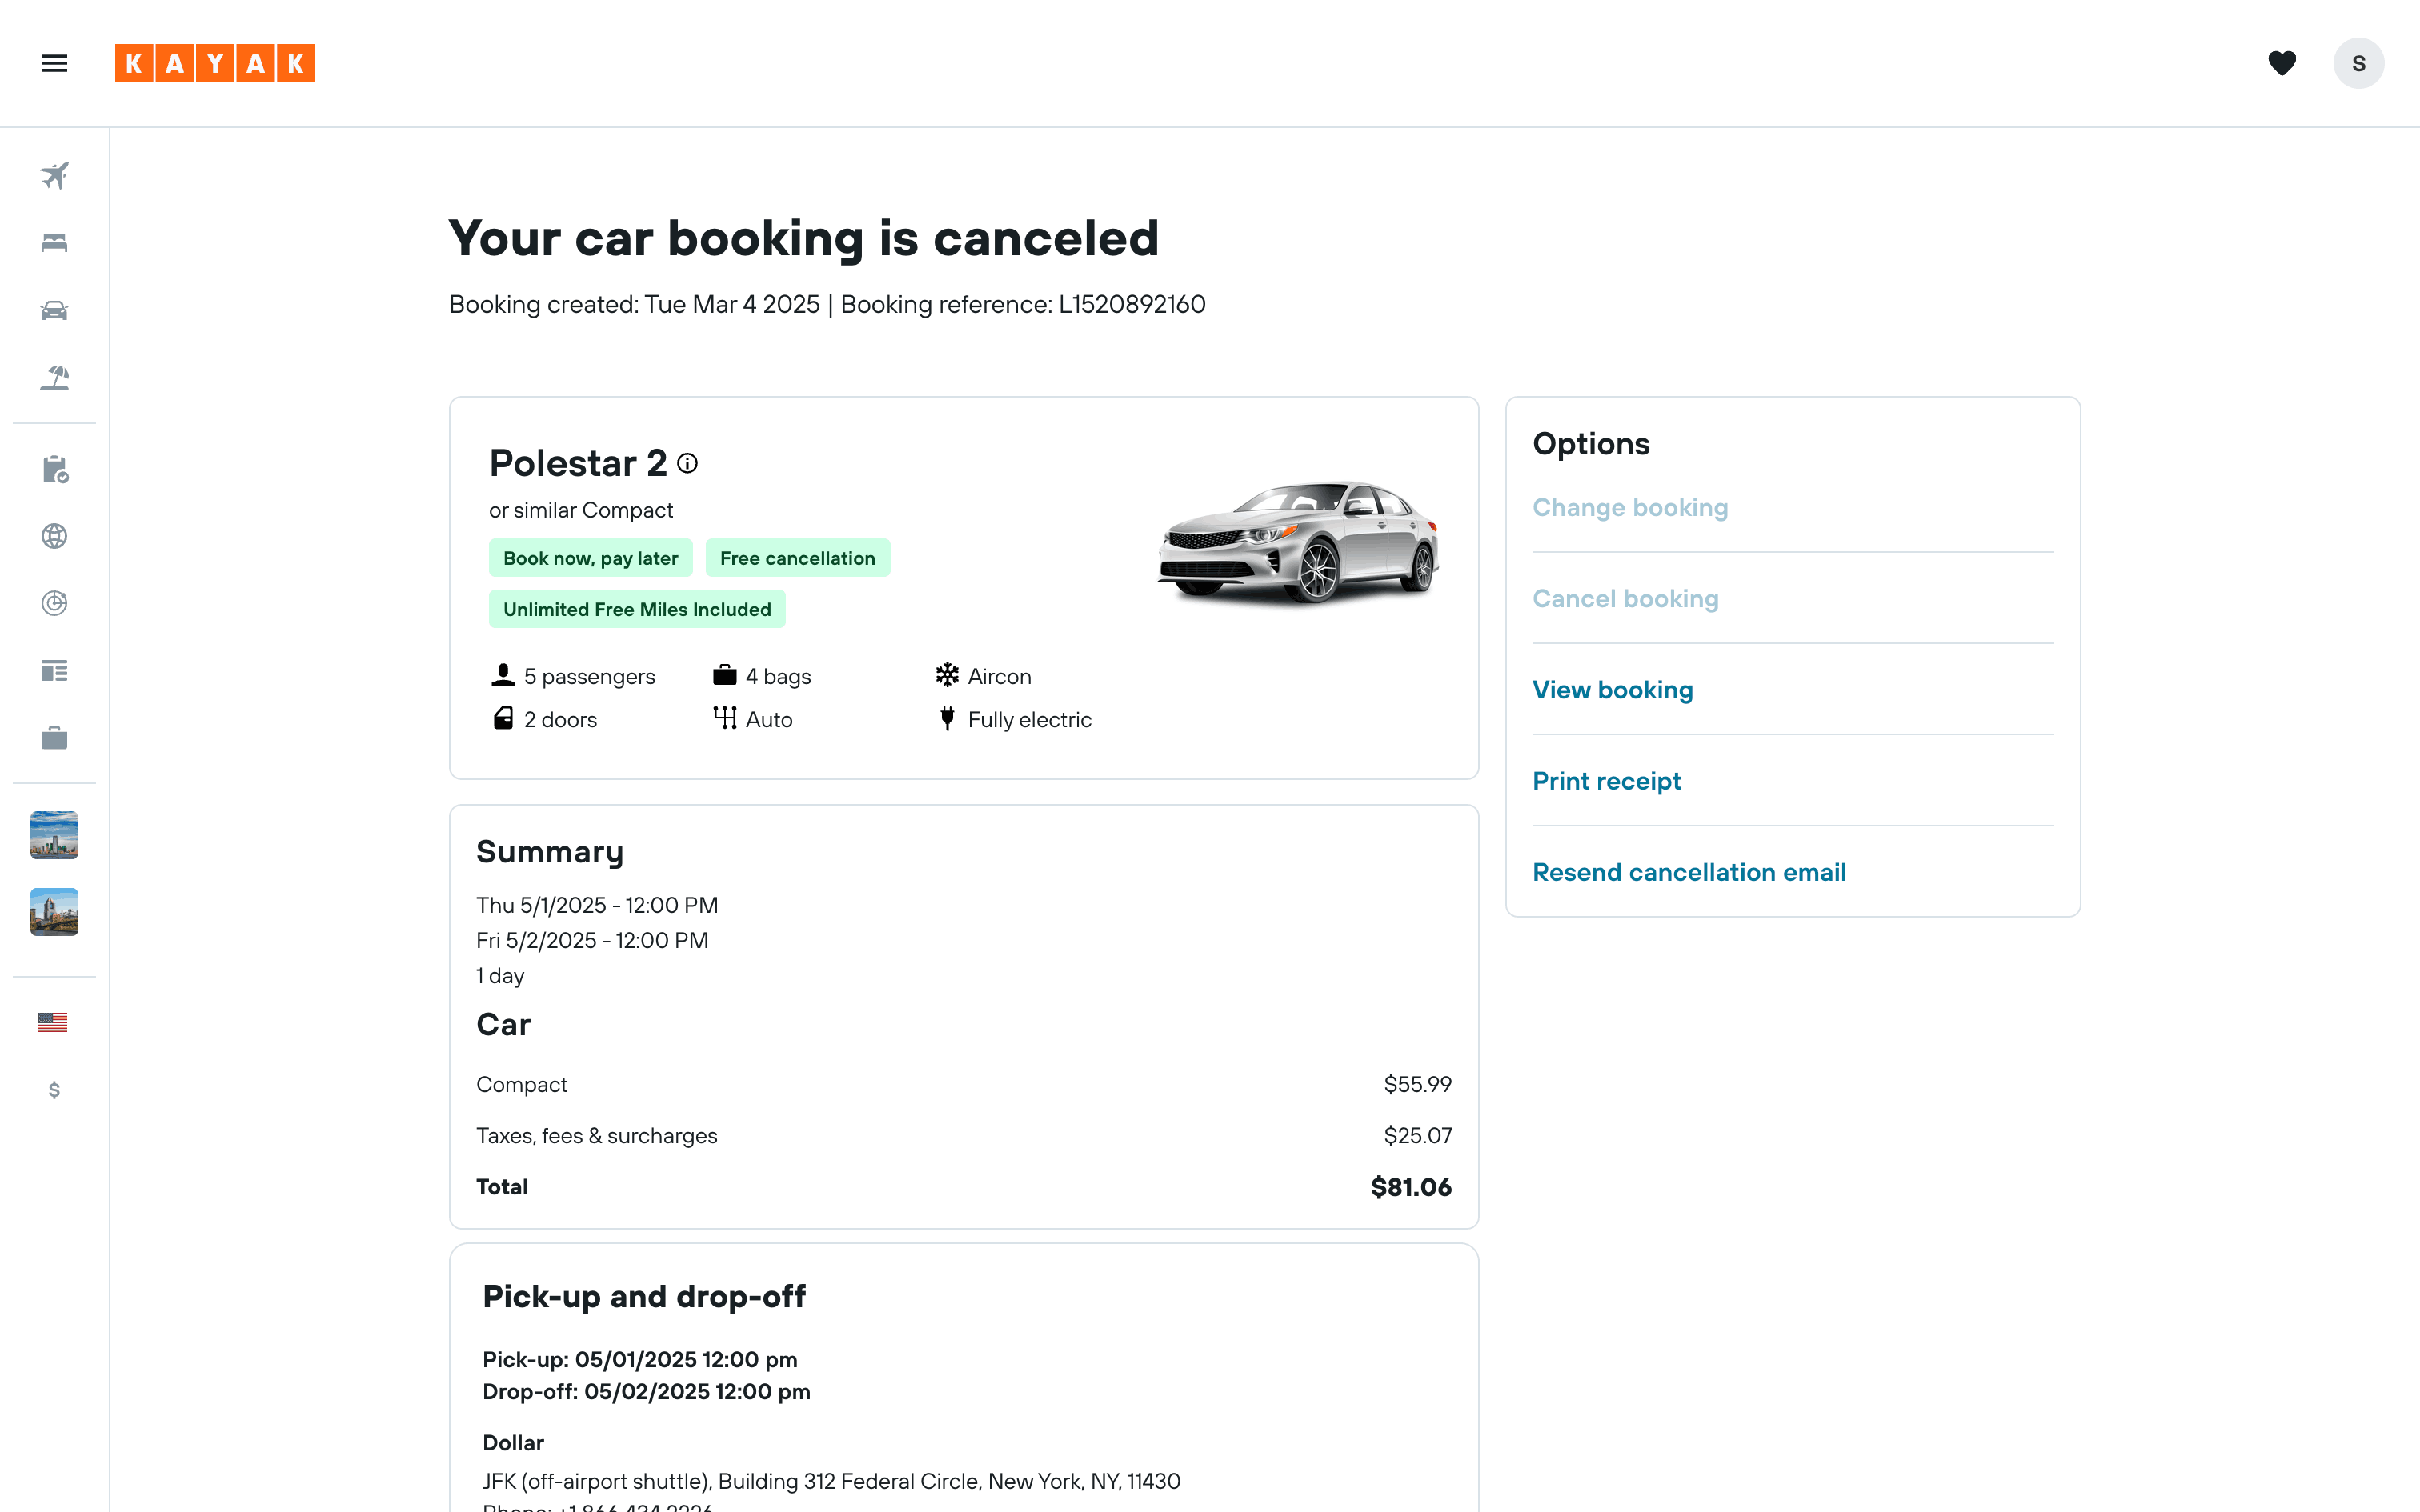Open the first city thumbnail in sidebar
The height and width of the screenshot is (1512, 2420).
[x=54, y=834]
